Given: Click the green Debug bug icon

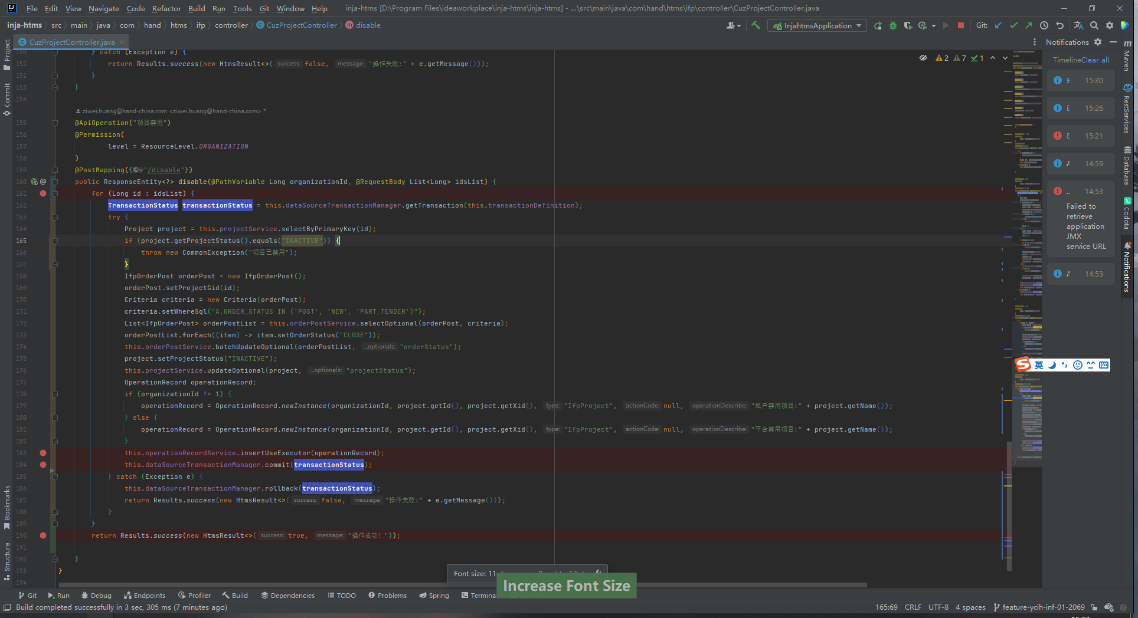Looking at the screenshot, I should click(893, 25).
